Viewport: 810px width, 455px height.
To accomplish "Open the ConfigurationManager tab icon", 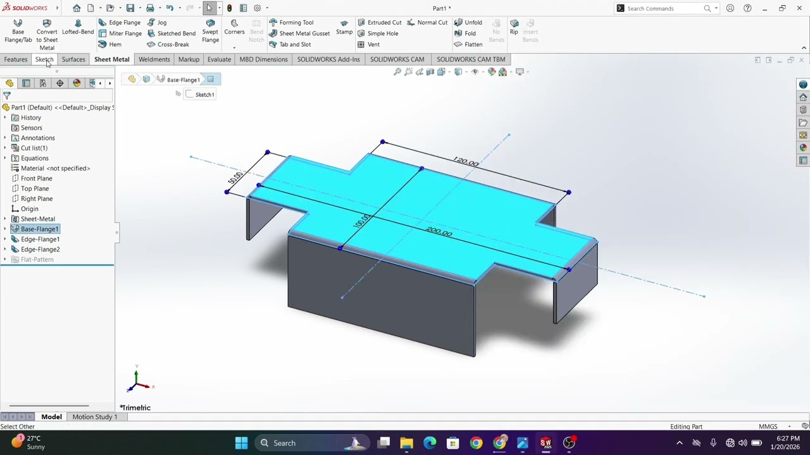I will tap(43, 83).
